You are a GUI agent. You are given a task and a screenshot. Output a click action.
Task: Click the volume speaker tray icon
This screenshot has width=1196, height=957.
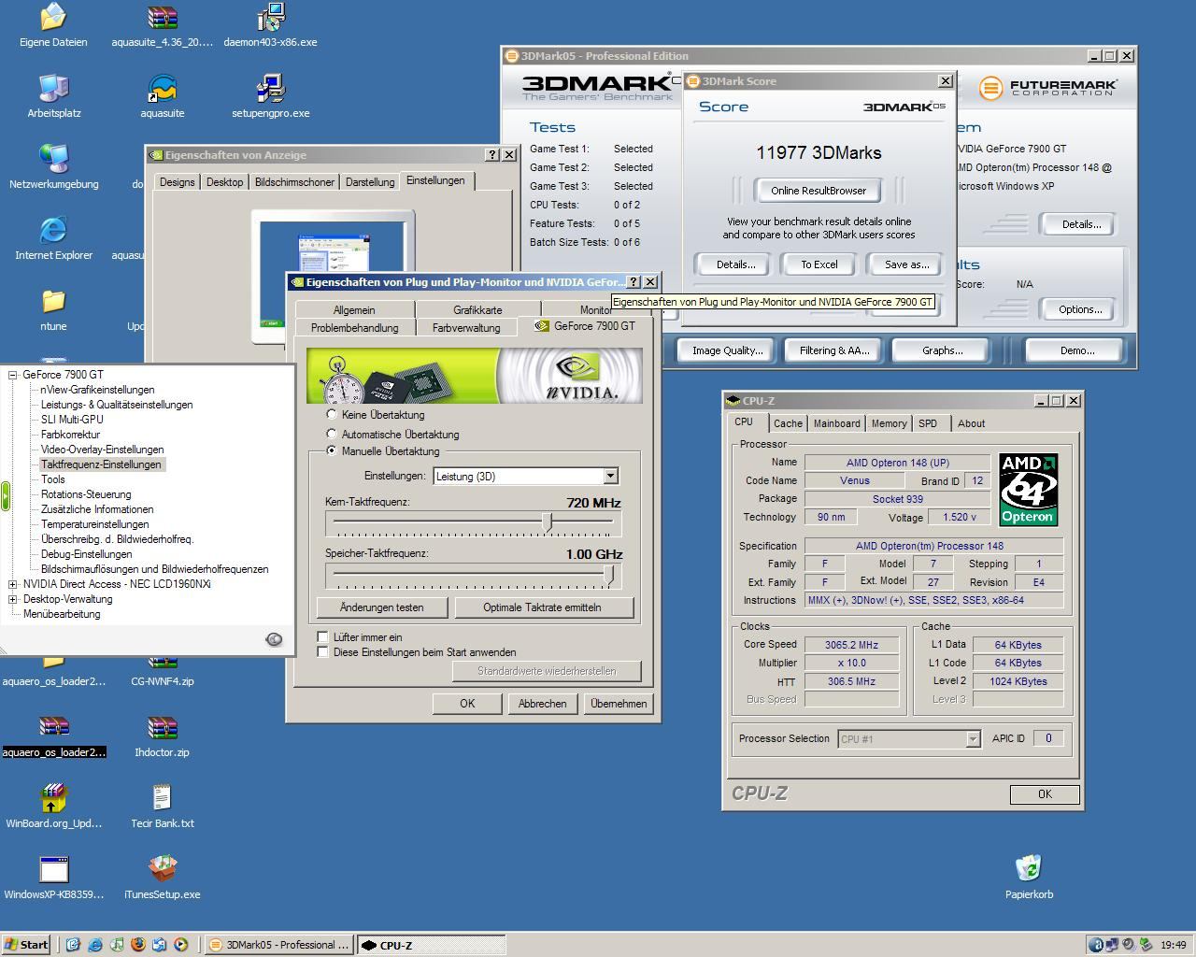[1128, 945]
